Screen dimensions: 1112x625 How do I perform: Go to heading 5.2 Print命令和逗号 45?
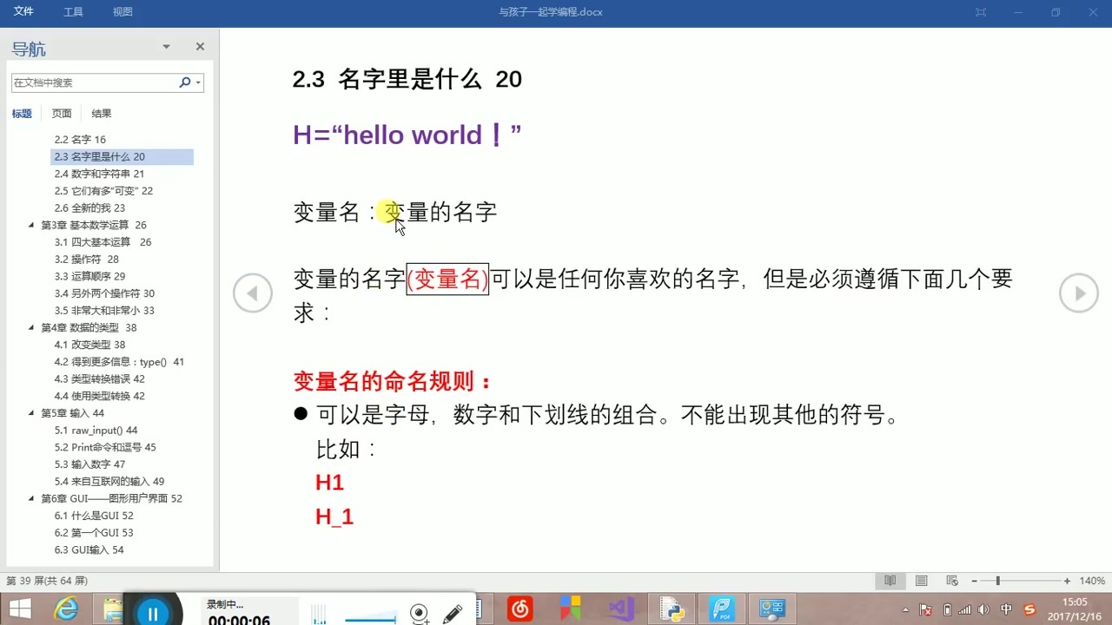(x=105, y=448)
